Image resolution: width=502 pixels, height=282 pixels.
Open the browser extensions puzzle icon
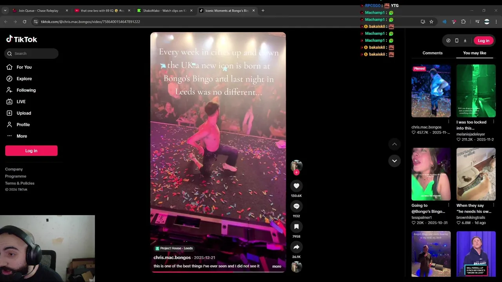463,22
